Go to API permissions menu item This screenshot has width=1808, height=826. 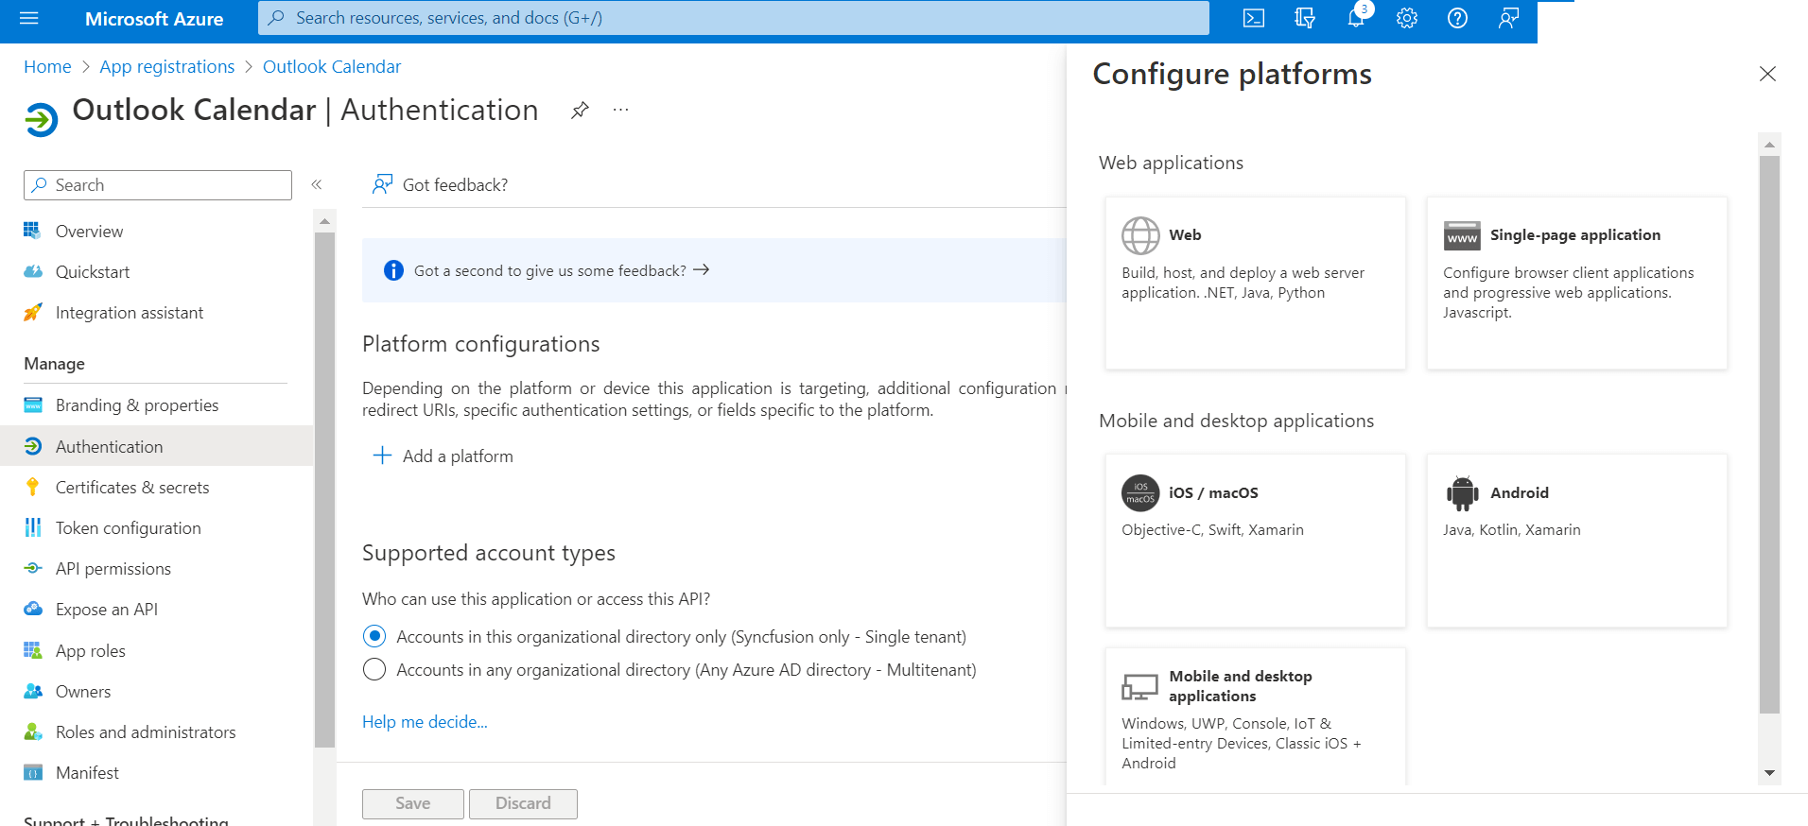pos(113,568)
